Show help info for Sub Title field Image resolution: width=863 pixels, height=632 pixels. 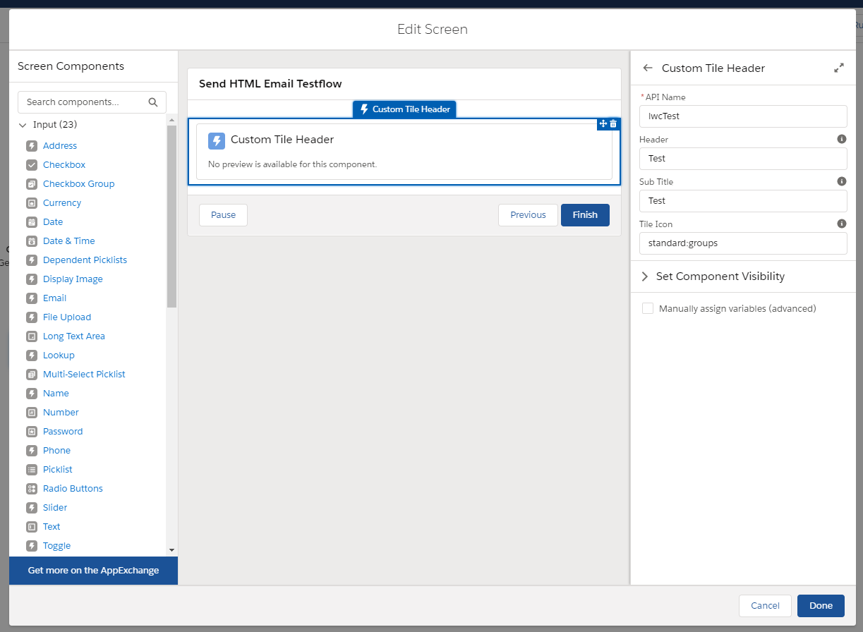(x=842, y=181)
